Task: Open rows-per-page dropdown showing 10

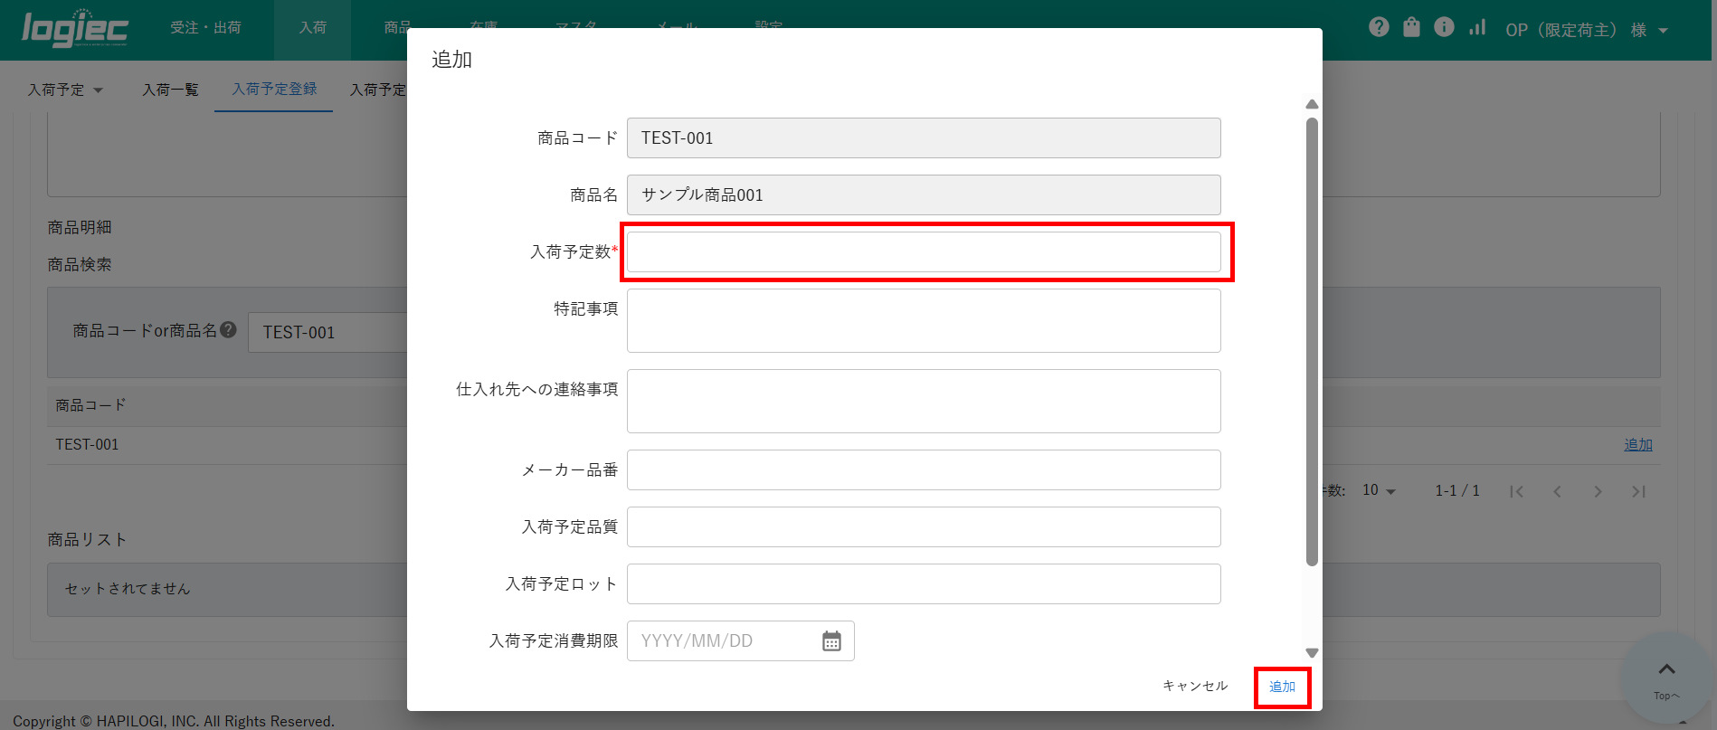Action: pos(1379,490)
